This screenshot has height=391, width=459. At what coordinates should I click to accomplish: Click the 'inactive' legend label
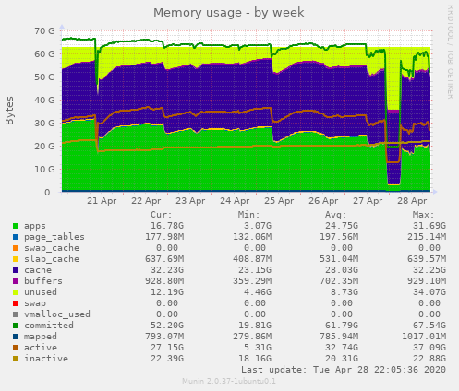click(46, 359)
